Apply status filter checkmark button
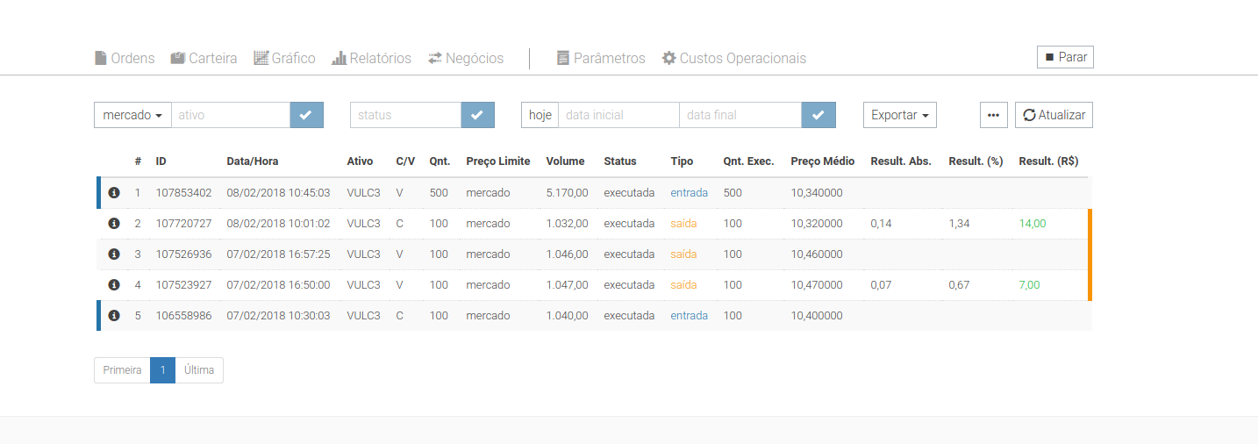Screen dimensions: 1258x444 tap(477, 115)
